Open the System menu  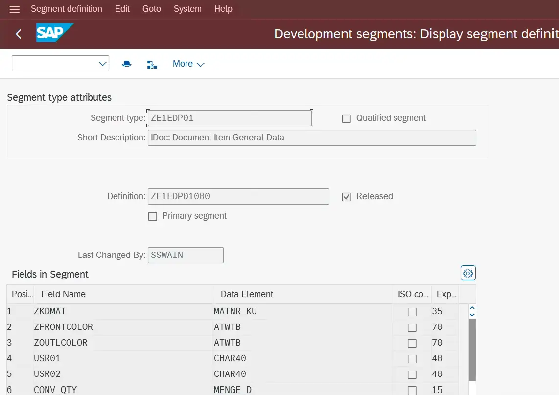pos(187,9)
